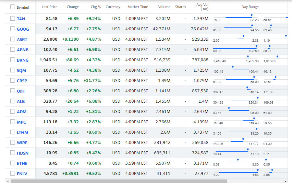The width and height of the screenshot is (292, 183).
Task: Sort by the Chg % column header
Action: [96, 7]
